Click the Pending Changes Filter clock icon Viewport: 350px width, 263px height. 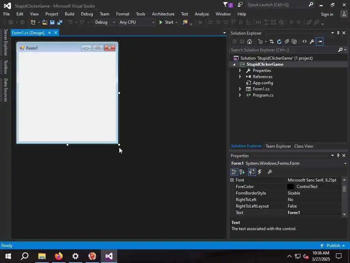coord(260,41)
